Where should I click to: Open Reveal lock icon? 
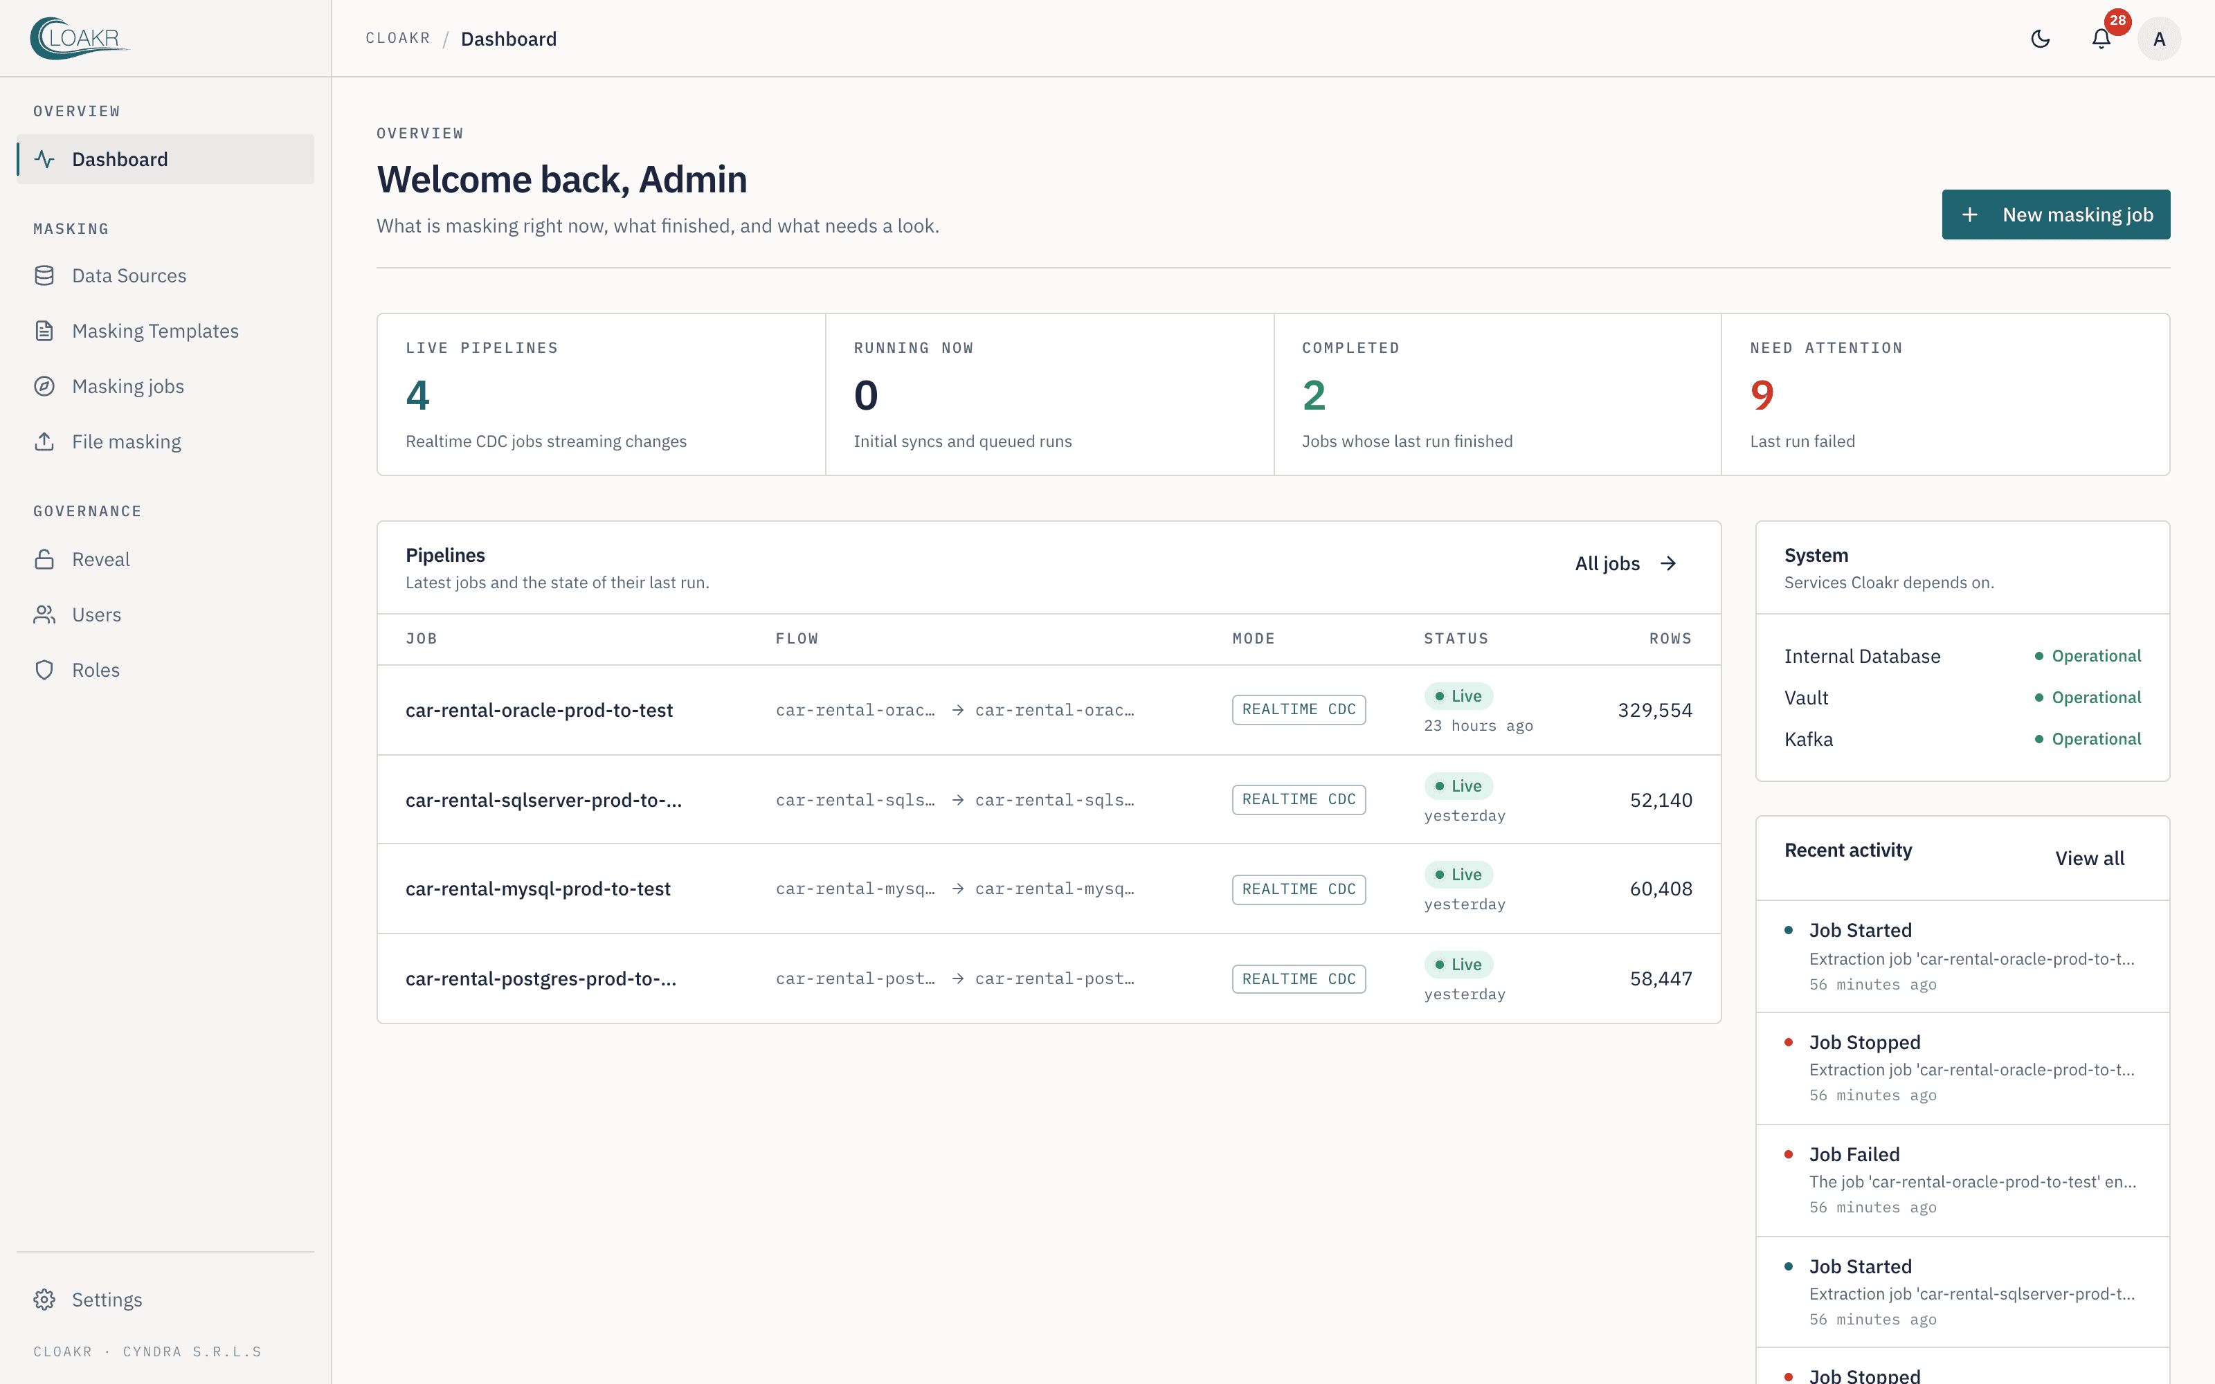pos(44,559)
